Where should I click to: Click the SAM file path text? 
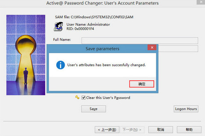pos(94,17)
